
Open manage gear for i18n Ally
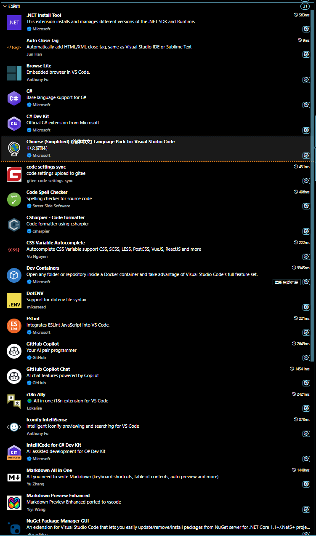(x=306, y=408)
